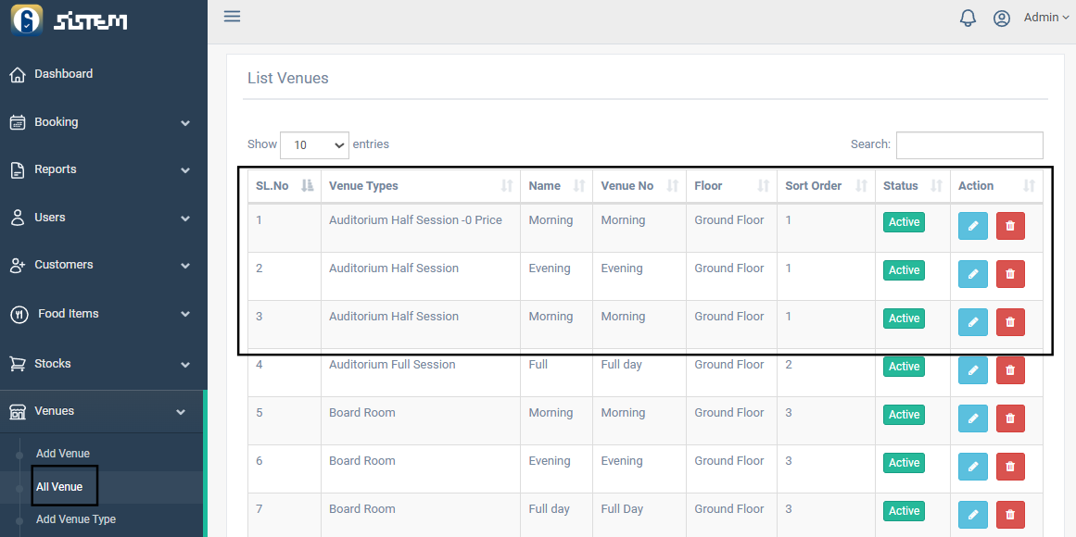Open the Add Venue submenu item
1076x537 pixels.
(63, 454)
